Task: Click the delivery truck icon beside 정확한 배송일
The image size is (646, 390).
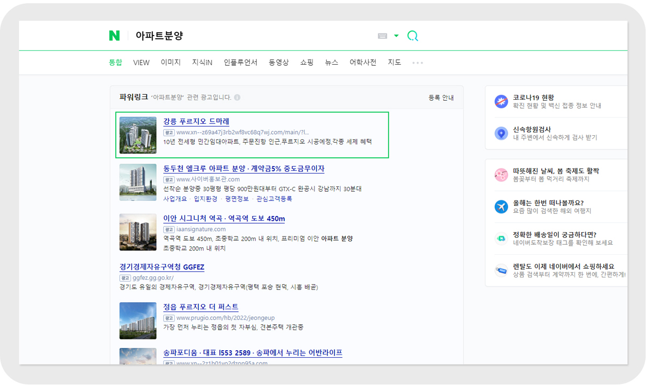Action: (501, 238)
